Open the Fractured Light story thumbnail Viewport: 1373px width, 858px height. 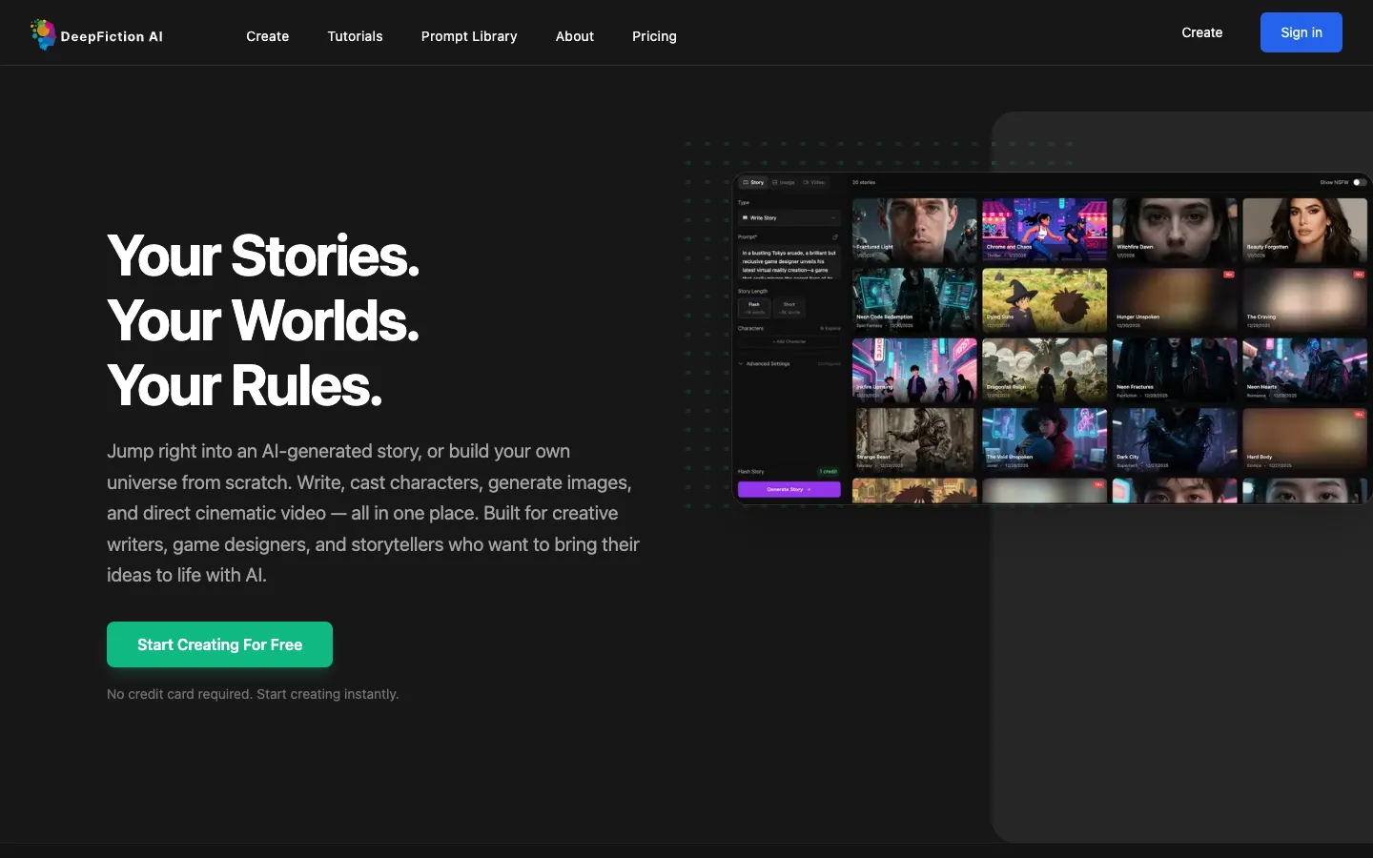(x=914, y=231)
